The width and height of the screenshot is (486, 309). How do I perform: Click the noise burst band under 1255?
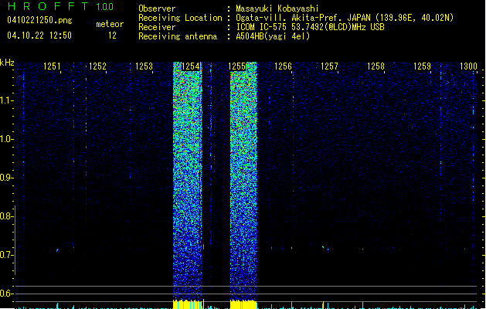click(243, 180)
